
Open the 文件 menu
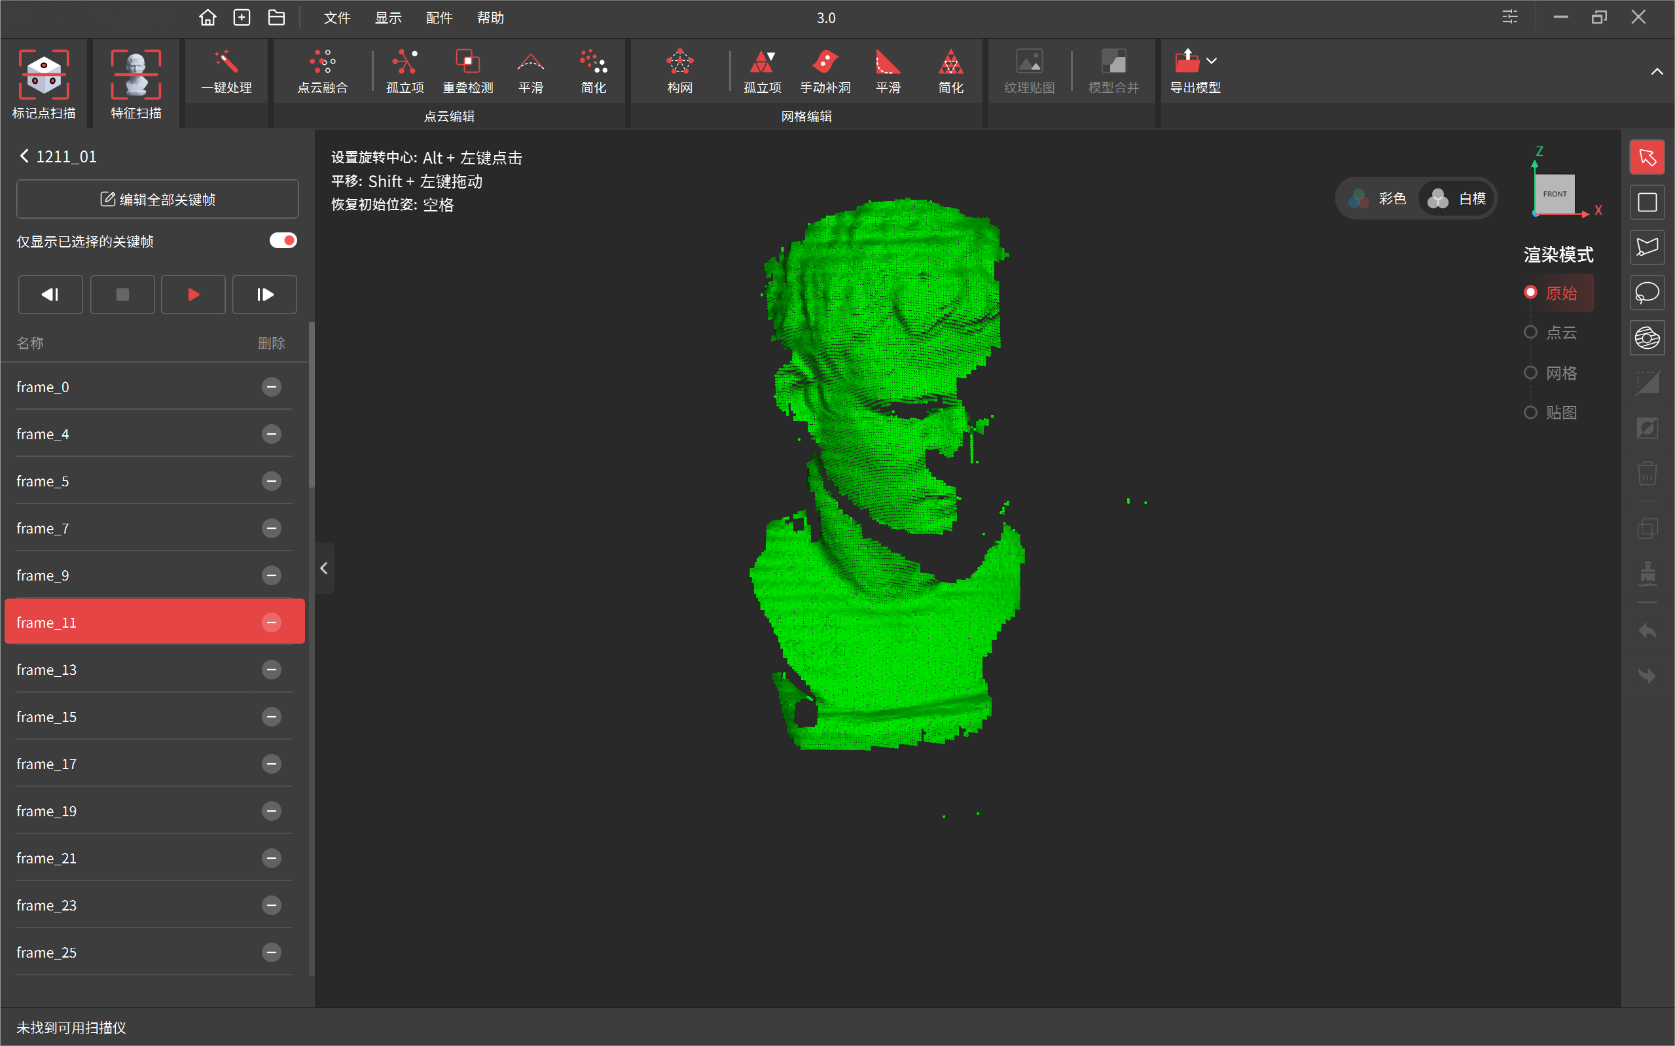[337, 18]
